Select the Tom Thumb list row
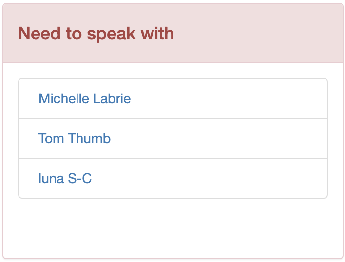 click(x=173, y=139)
